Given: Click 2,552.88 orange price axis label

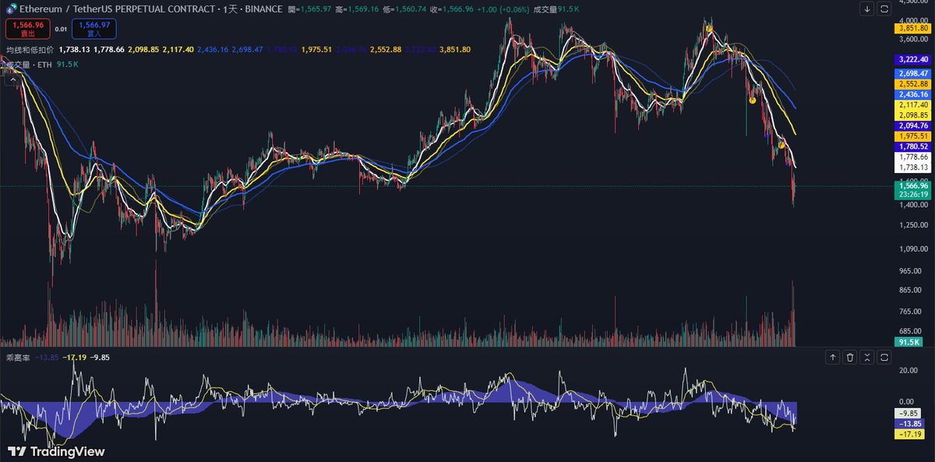Looking at the screenshot, I should point(912,83).
